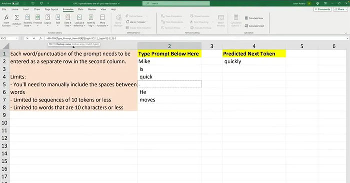Viewport: 350px width, 183px height.
Task: Open the More Functions list
Action: (x=102, y=21)
